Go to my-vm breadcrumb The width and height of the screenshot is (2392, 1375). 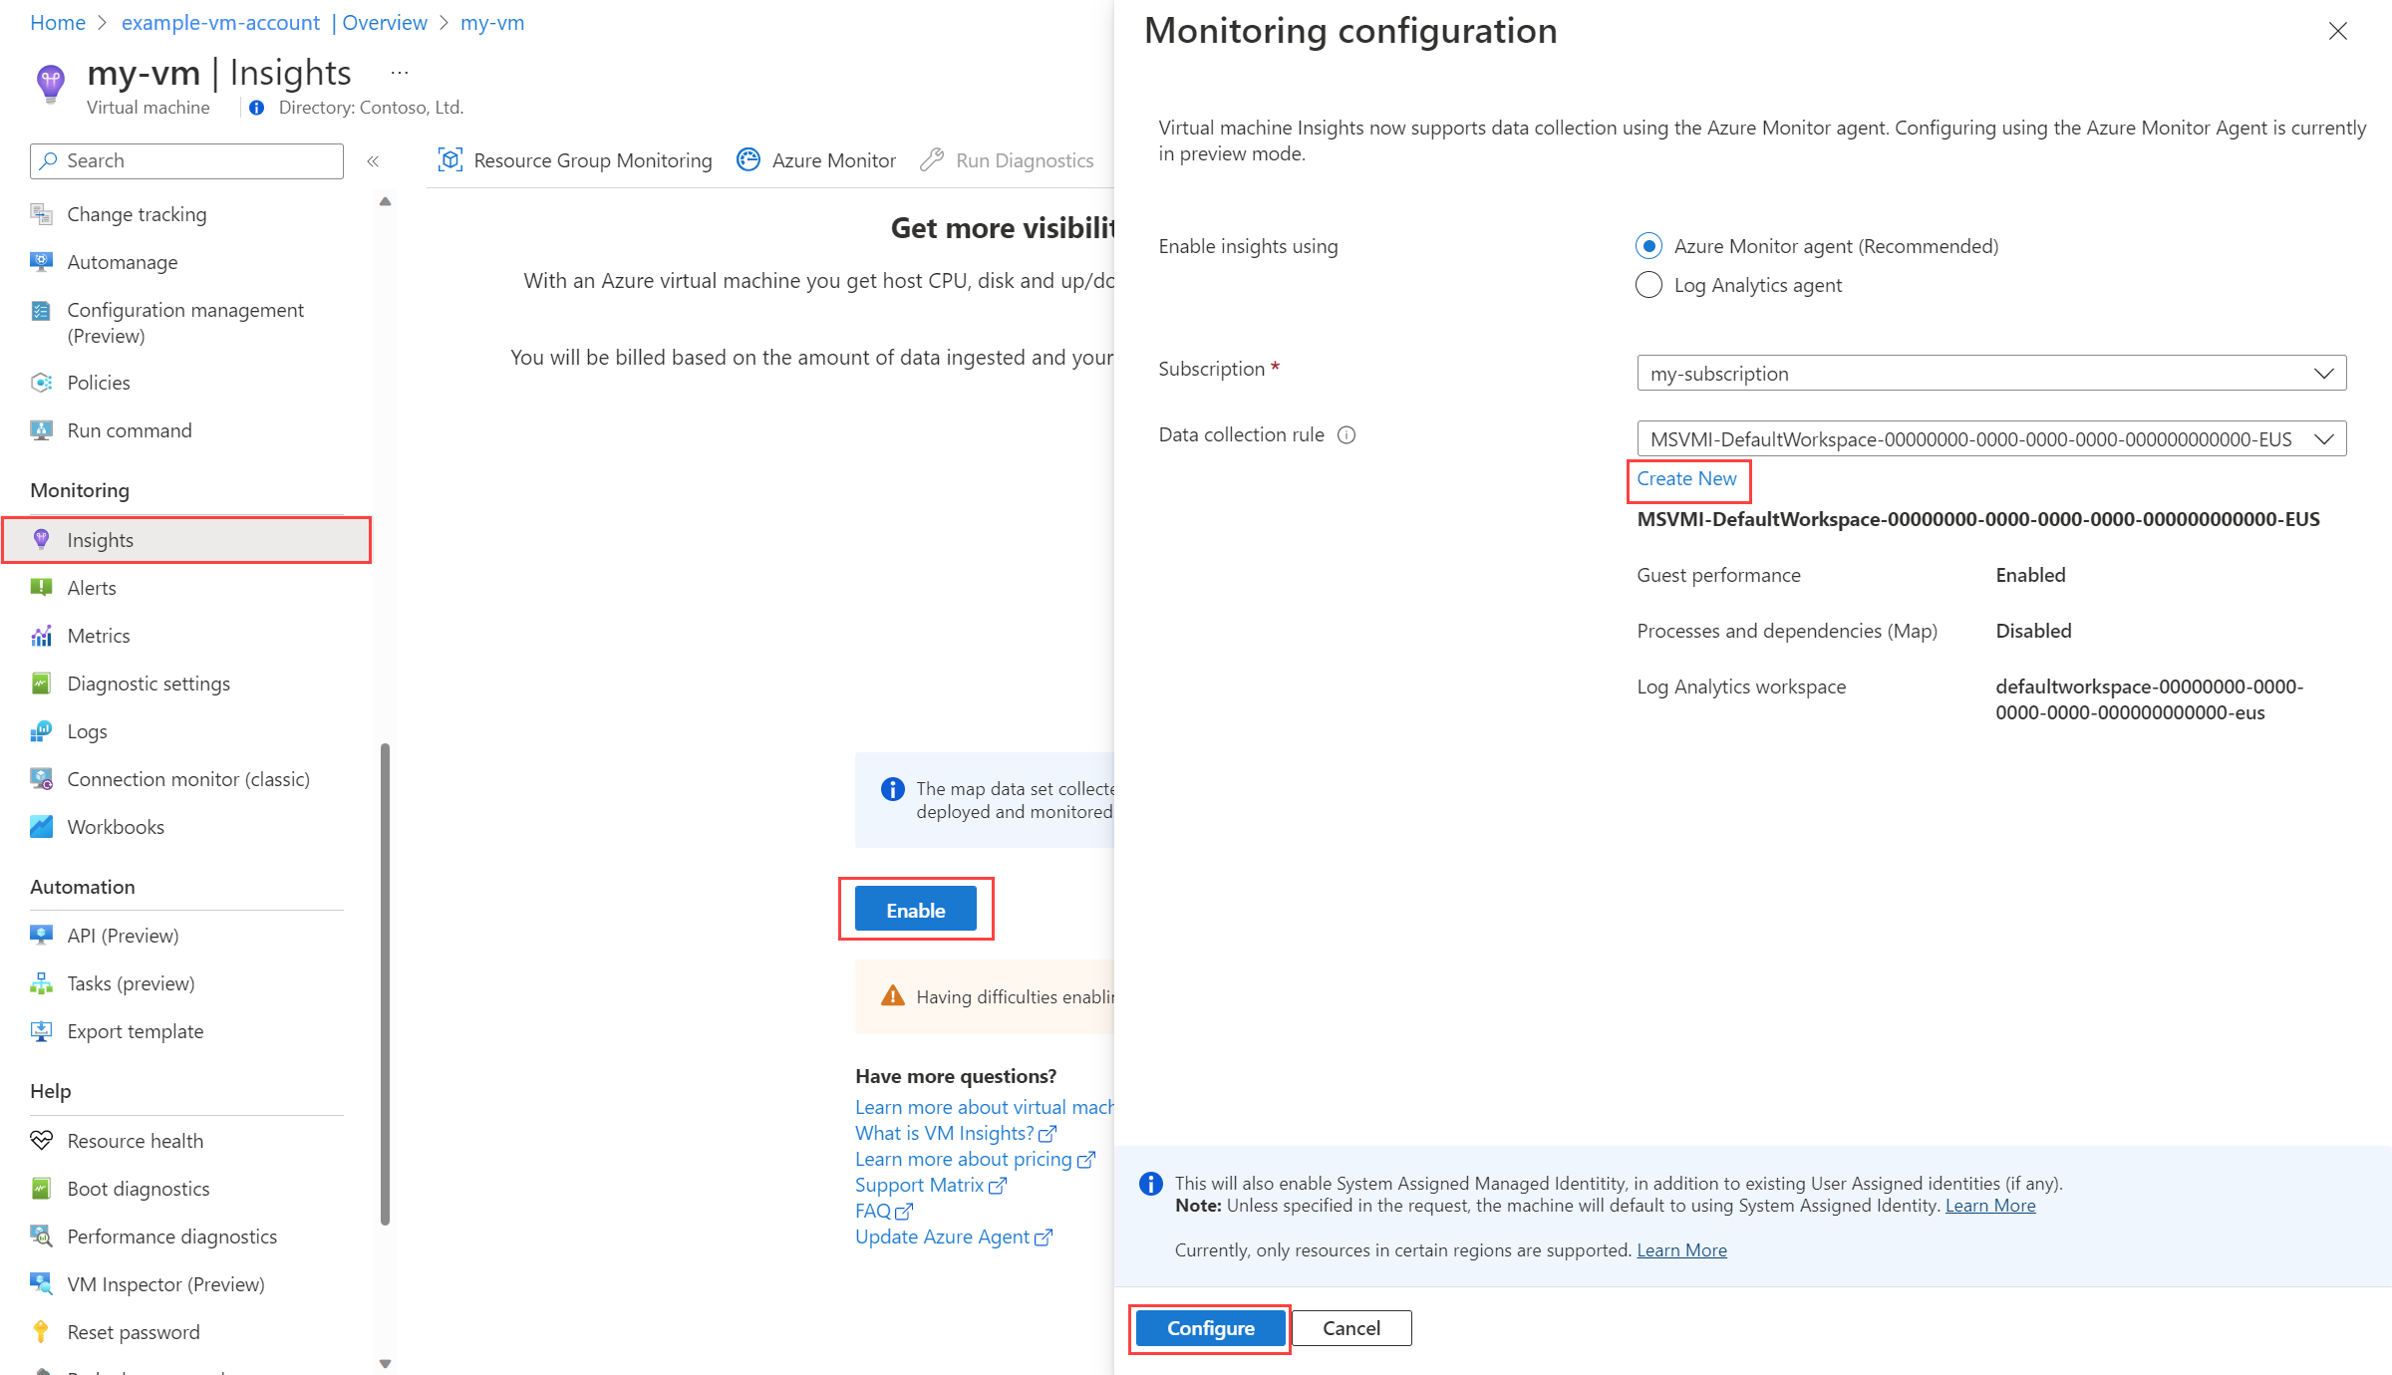(492, 23)
